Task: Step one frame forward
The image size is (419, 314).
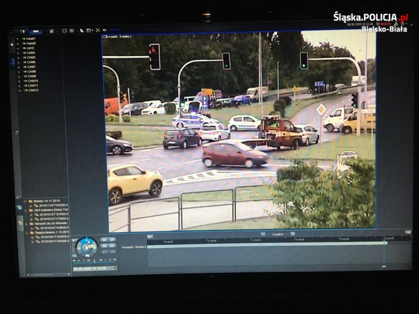Action: [112, 239]
